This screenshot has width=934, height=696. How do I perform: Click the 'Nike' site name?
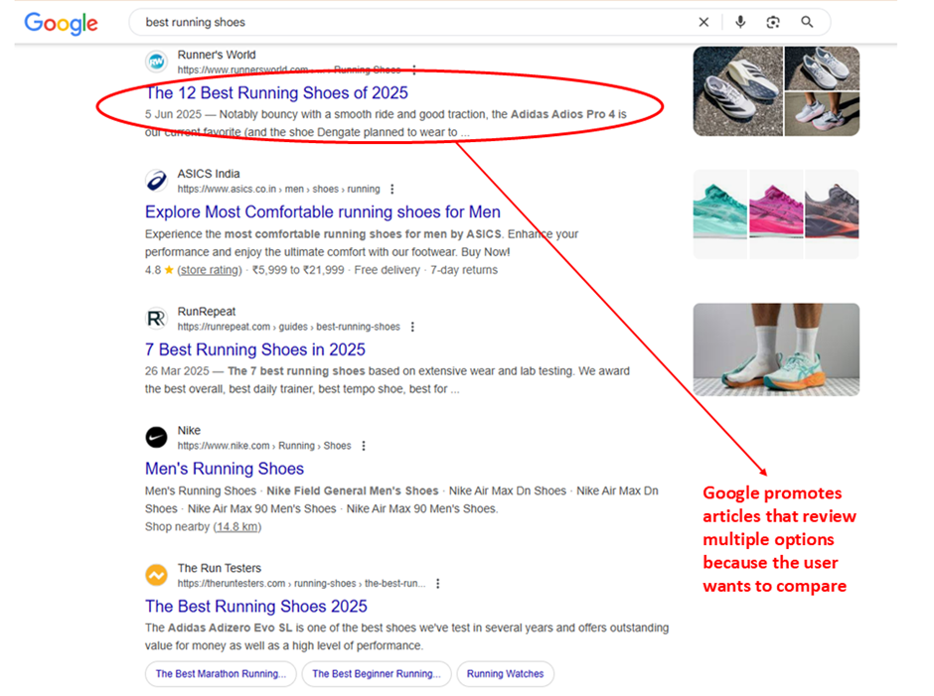pos(189,431)
